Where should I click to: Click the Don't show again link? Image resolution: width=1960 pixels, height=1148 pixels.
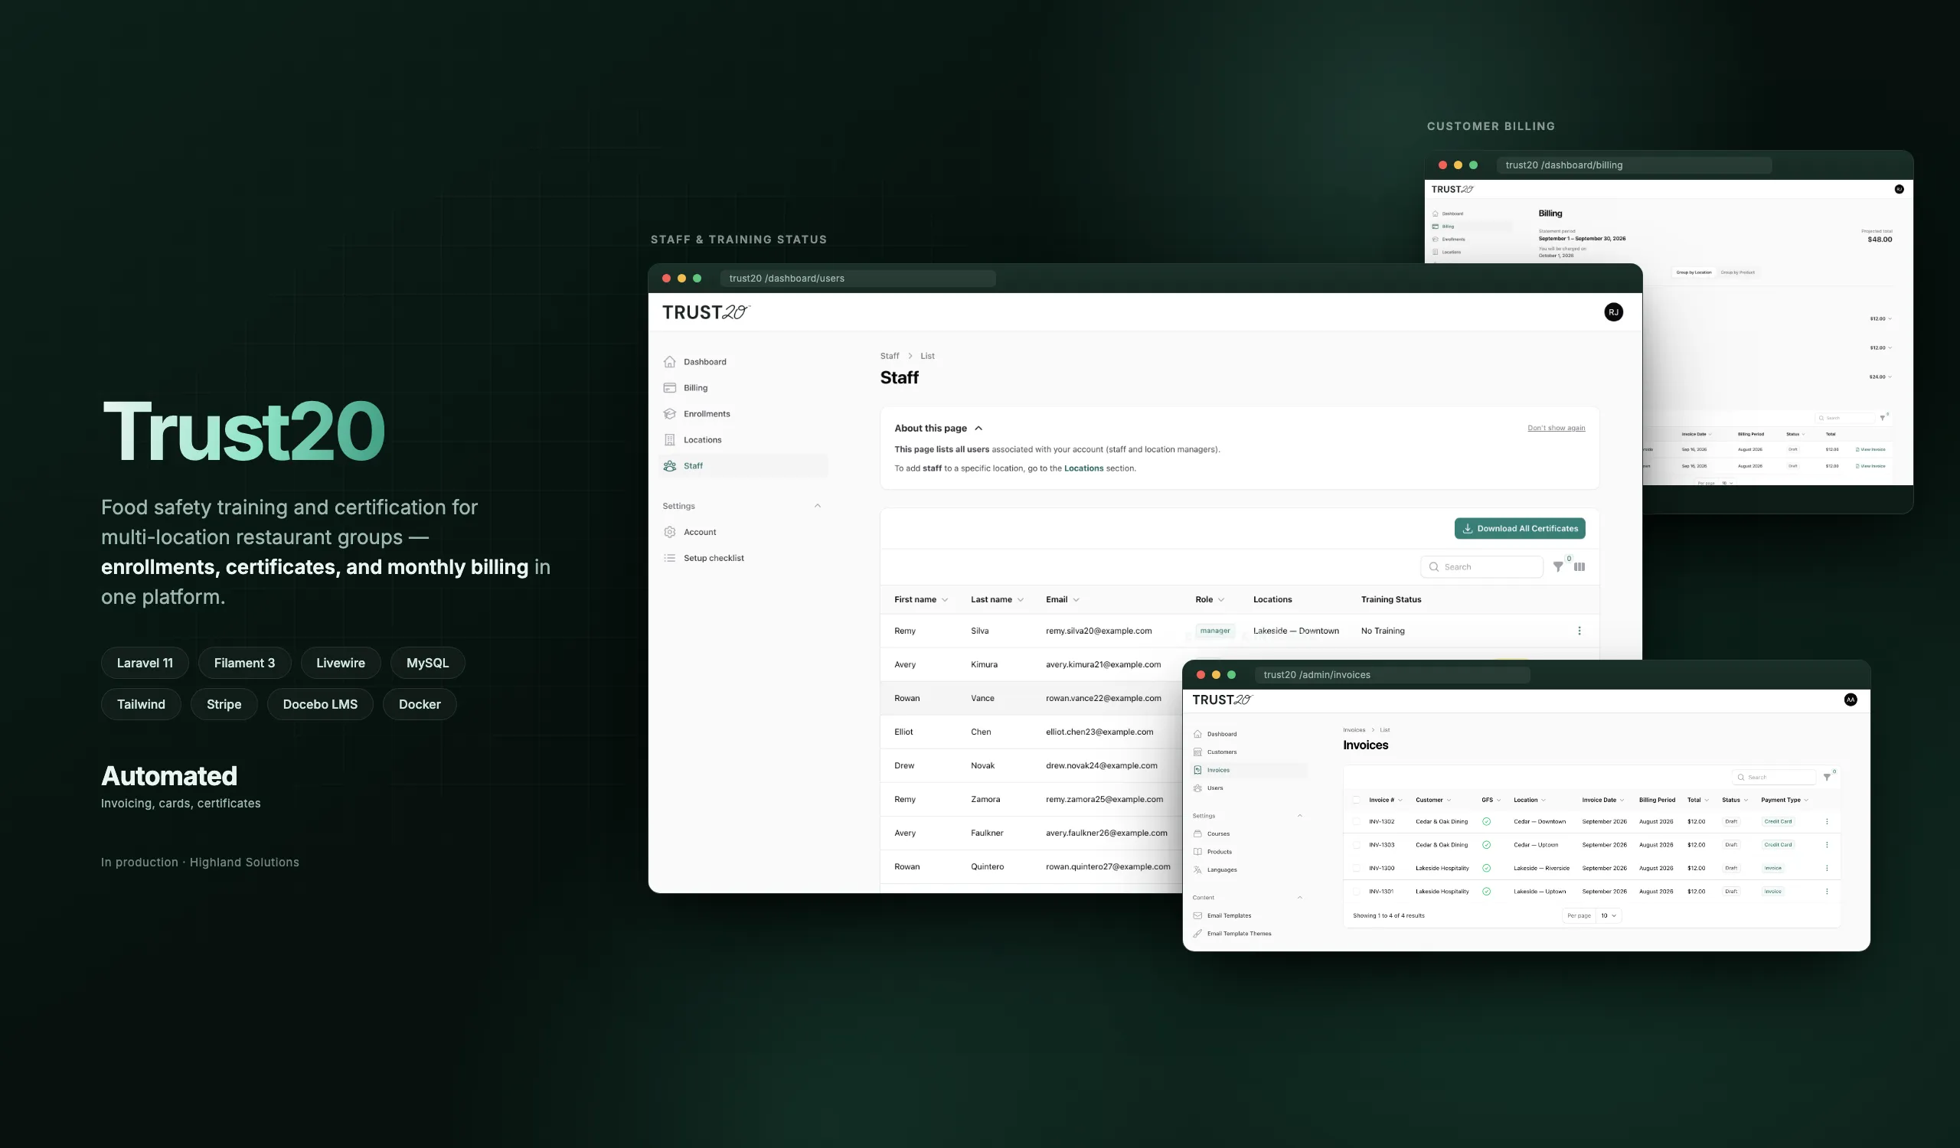point(1557,429)
